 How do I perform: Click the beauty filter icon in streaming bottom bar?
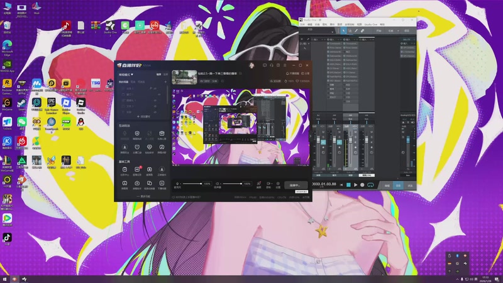259,185
